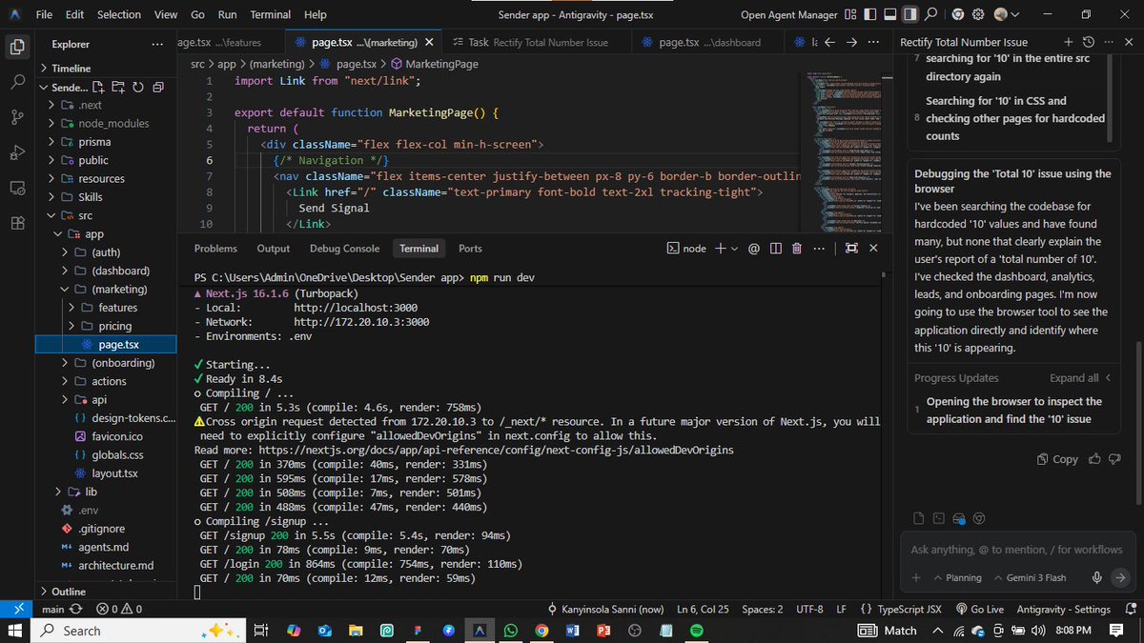Split the terminal
This screenshot has height=643, width=1144.
pyautogui.click(x=775, y=249)
